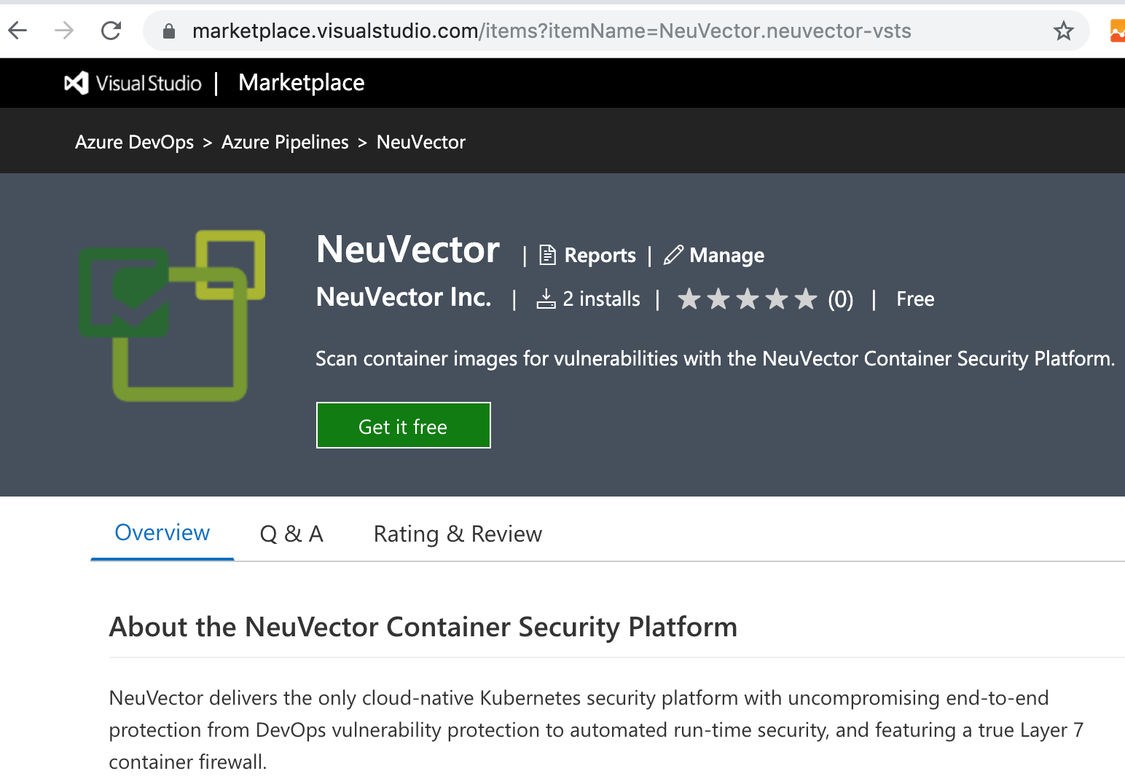The image size is (1125, 779).
Task: Open the orange browser extension icon
Action: (1117, 31)
